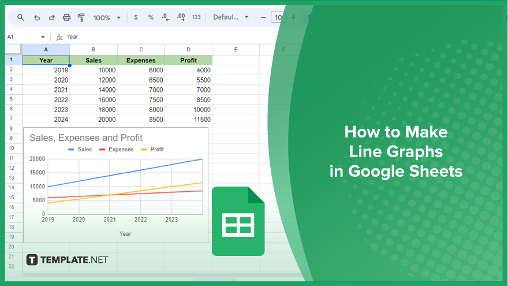The width and height of the screenshot is (508, 286).
Task: Select column C header
Action: point(141,50)
